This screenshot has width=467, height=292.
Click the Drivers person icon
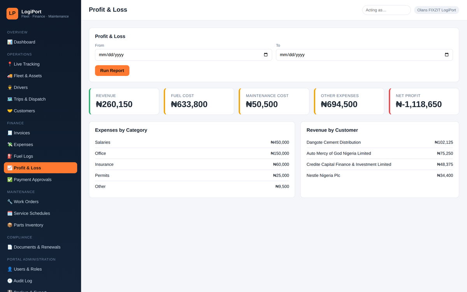point(10,88)
